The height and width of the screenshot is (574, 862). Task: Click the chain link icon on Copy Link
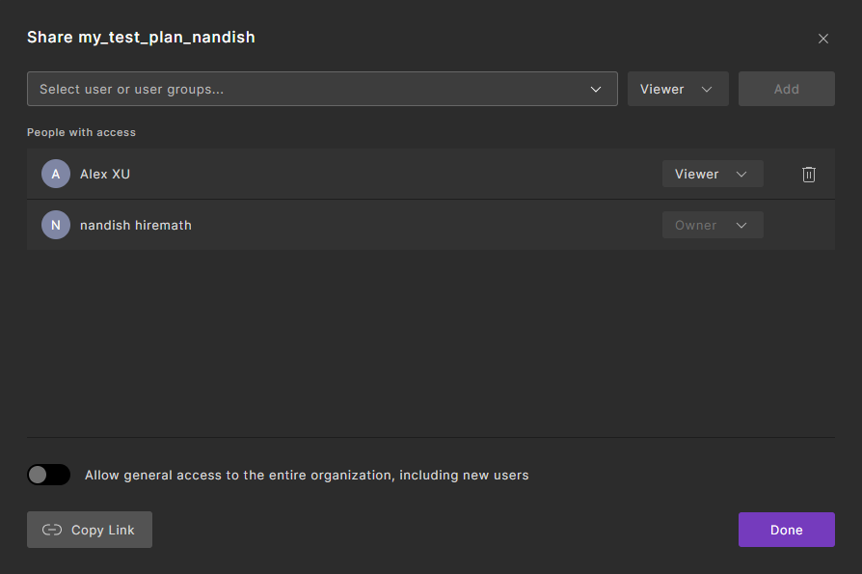click(x=52, y=530)
